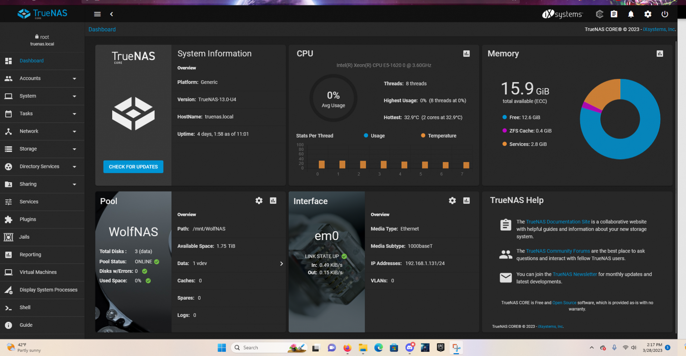The image size is (686, 356).
Task: Open the Pool card reports chart icon
Action: point(273,200)
